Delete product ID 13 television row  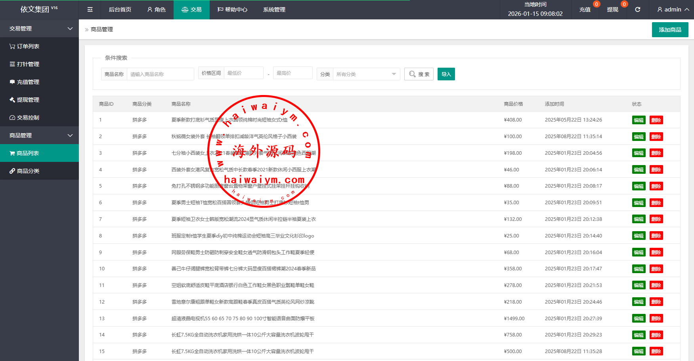[x=656, y=319]
